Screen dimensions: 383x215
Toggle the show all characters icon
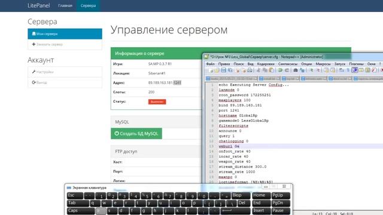[348, 70]
